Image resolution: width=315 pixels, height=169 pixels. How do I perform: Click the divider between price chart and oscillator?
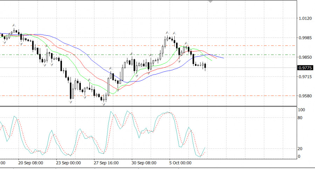coord(147,106)
